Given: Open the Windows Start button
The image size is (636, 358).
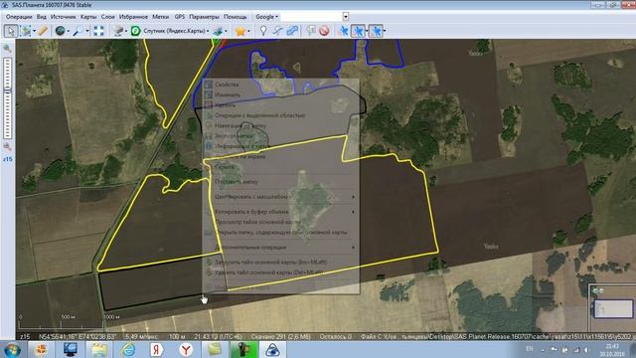Looking at the screenshot, I should click(x=12, y=349).
